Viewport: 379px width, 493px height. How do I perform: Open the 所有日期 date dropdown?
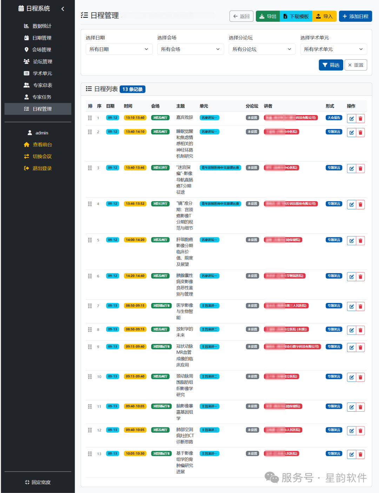(x=119, y=49)
